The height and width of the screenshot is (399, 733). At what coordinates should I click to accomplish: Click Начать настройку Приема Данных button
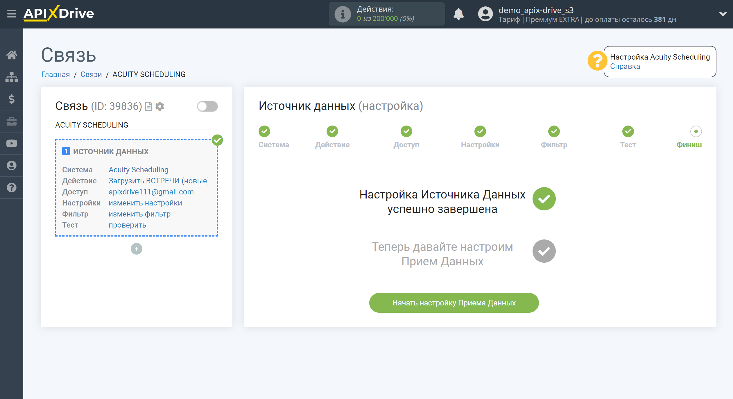click(454, 303)
